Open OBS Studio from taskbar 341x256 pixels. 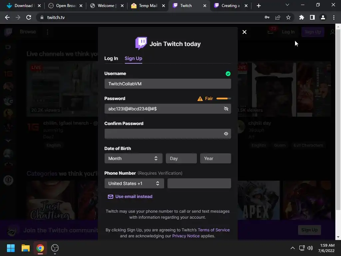[55, 248]
